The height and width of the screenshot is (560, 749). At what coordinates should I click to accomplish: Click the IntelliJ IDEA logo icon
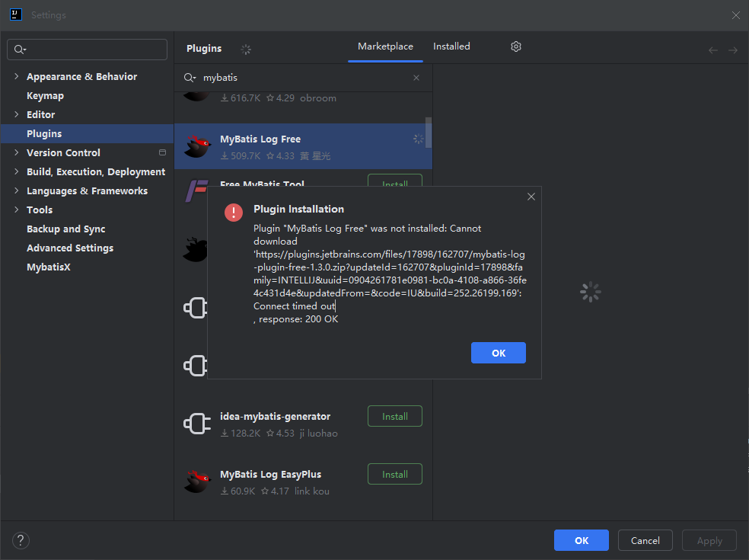16,14
